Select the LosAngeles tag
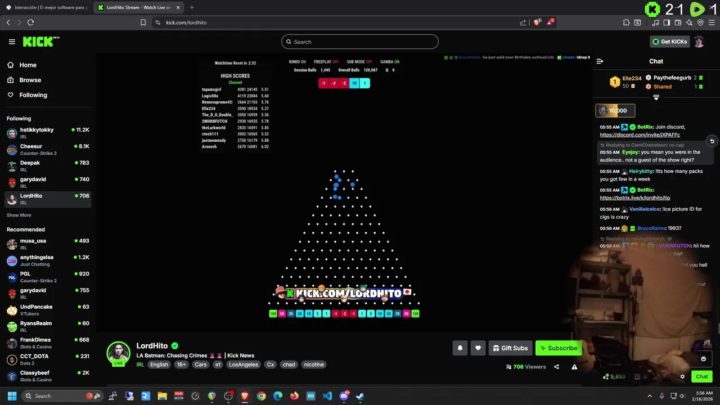The width and height of the screenshot is (720, 405). pos(244,364)
